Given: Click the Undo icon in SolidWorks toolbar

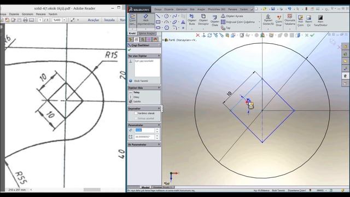Looking at the screenshot, I should (289, 9).
